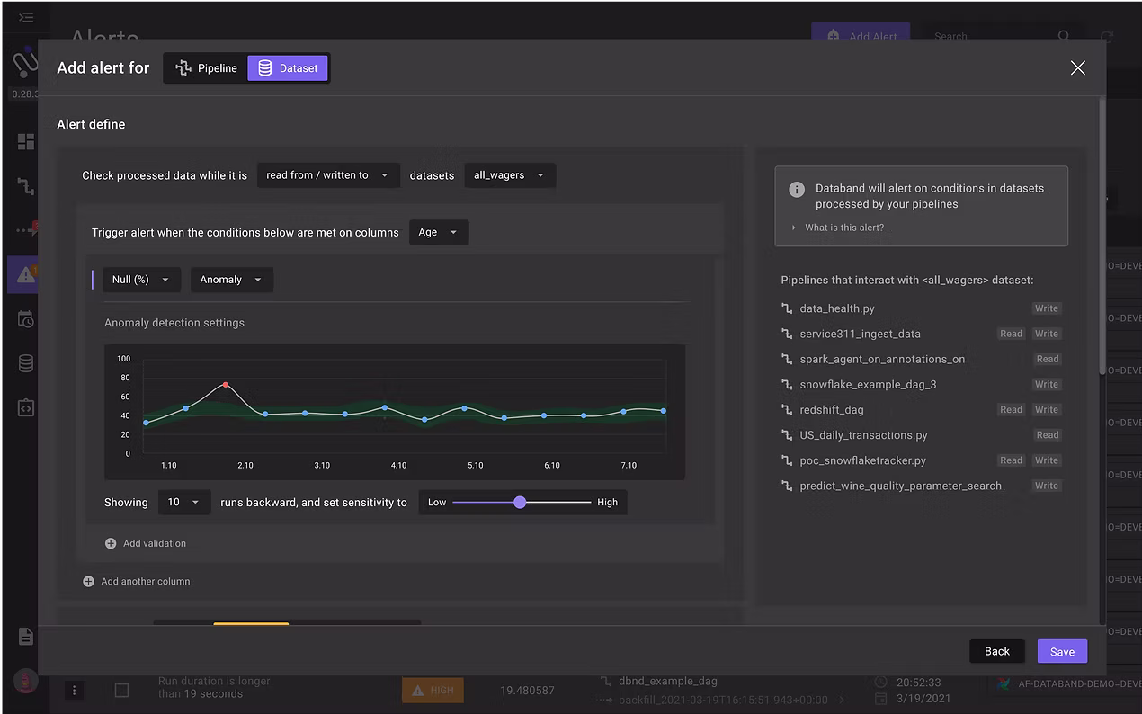
Task: Click the dialog vertical scrollbar
Action: pyautogui.click(x=1102, y=236)
